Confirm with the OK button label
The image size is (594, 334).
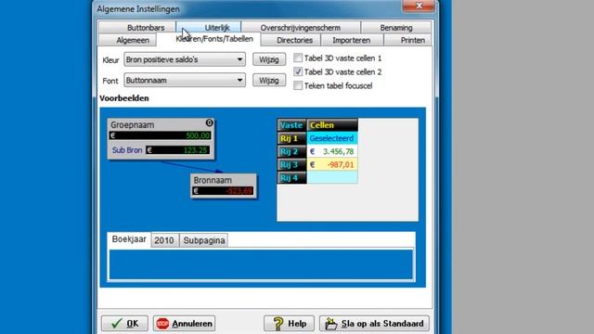[x=133, y=324]
